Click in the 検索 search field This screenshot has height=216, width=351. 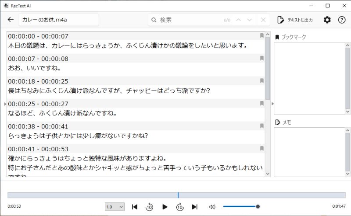189,20
